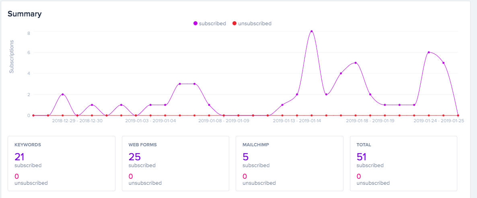
Task: Open the 21 subscribed count in Keywords
Action: point(21,156)
